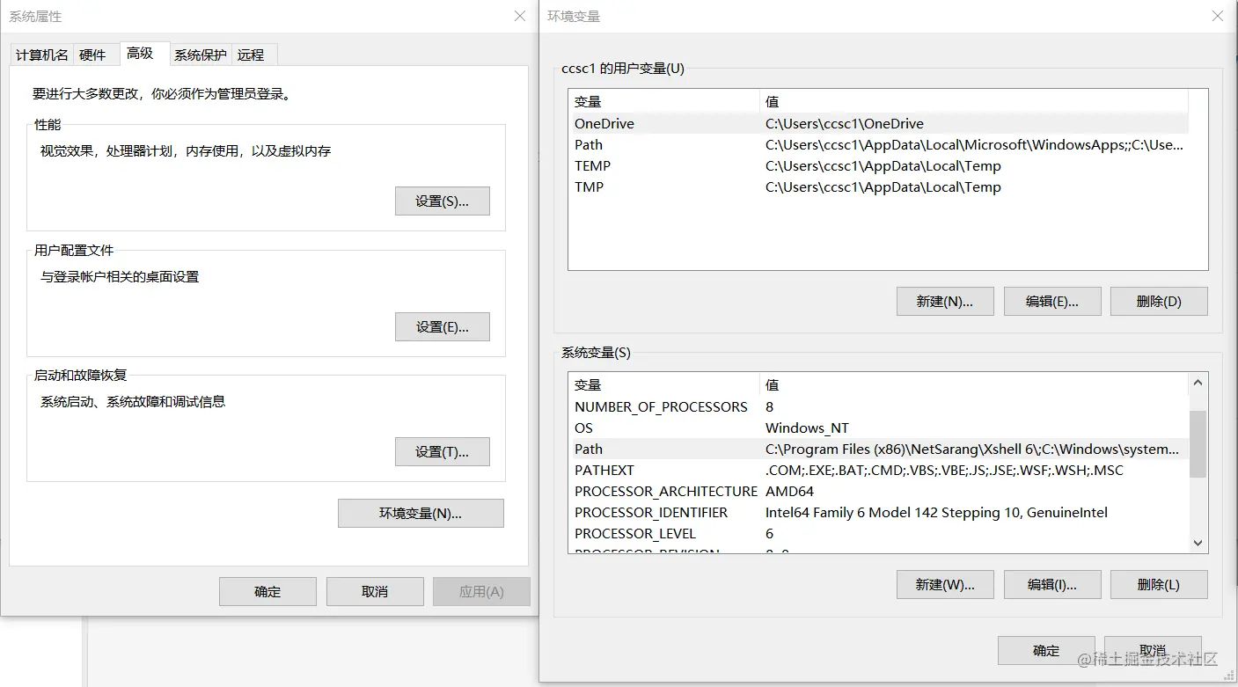Screen dimensions: 1238x687
Task: Select the OneDrive user variable row
Action: point(879,123)
